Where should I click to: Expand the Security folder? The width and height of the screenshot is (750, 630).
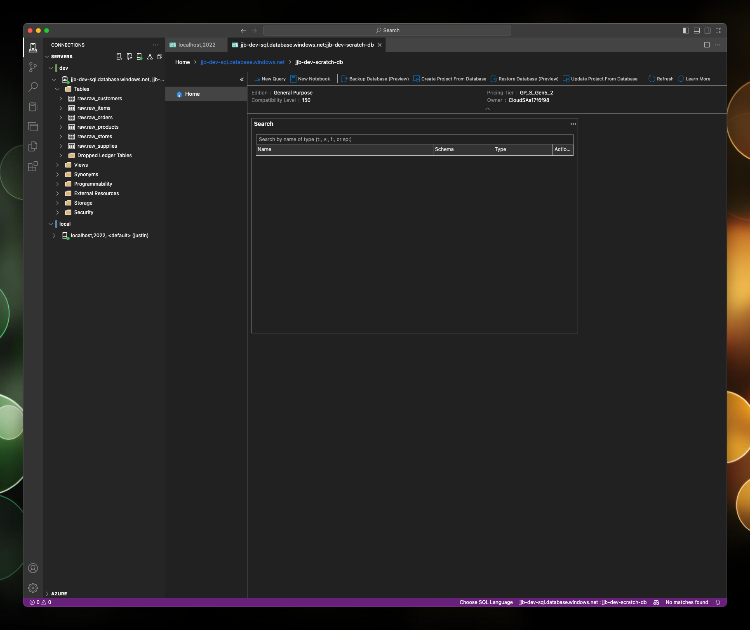[58, 212]
